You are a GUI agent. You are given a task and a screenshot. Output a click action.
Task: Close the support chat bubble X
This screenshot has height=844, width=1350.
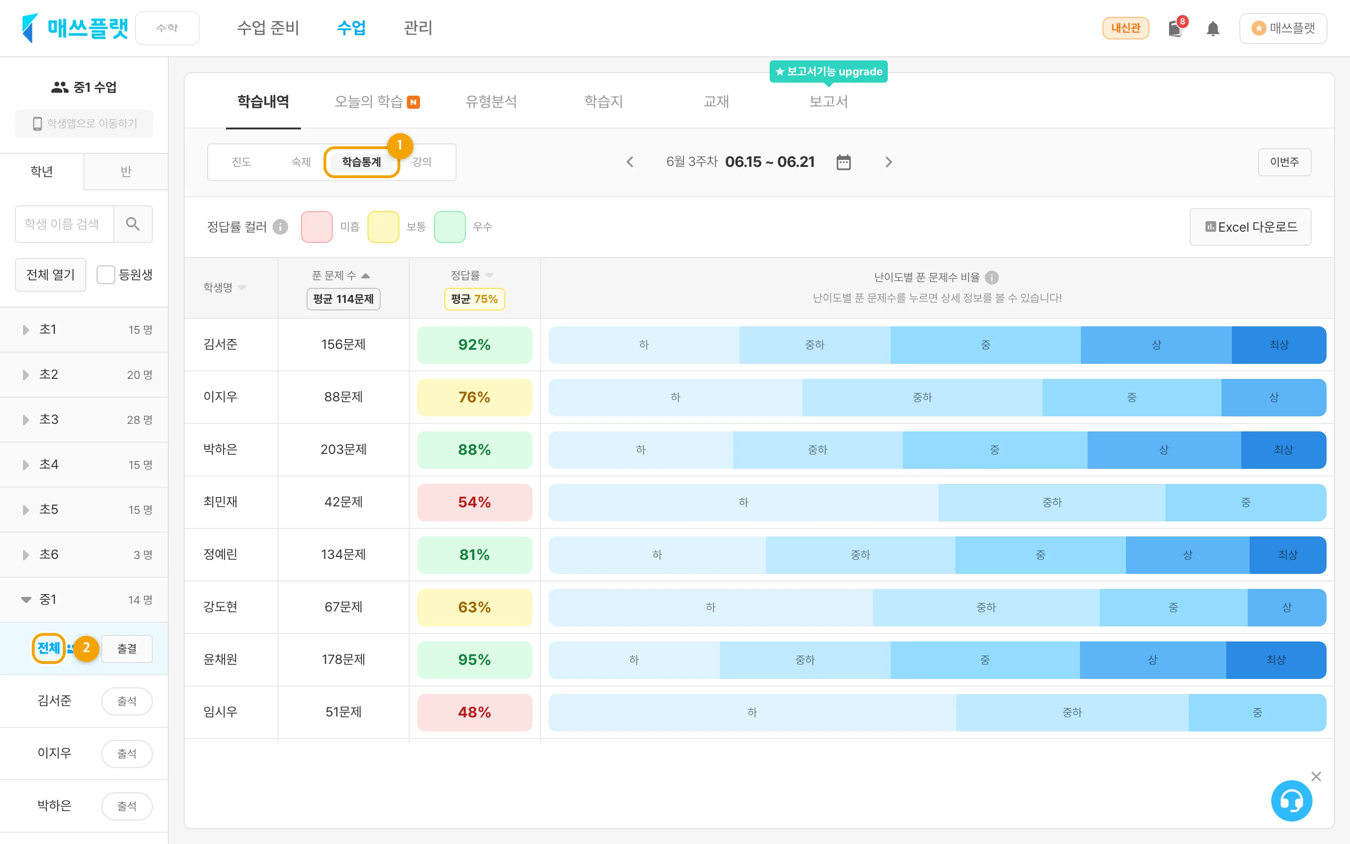pyautogui.click(x=1316, y=776)
